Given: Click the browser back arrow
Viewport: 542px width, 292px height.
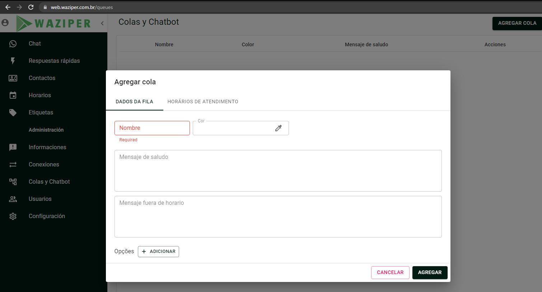Looking at the screenshot, I should tap(8, 7).
